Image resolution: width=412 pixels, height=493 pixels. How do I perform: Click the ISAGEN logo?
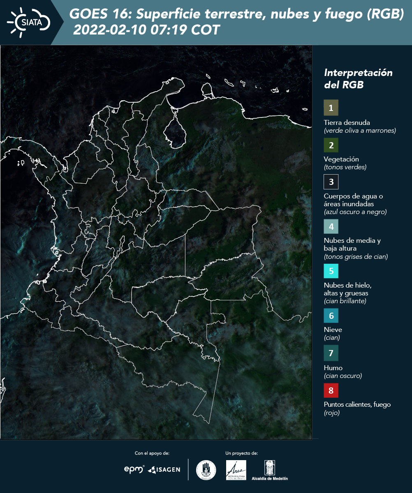pos(164,470)
